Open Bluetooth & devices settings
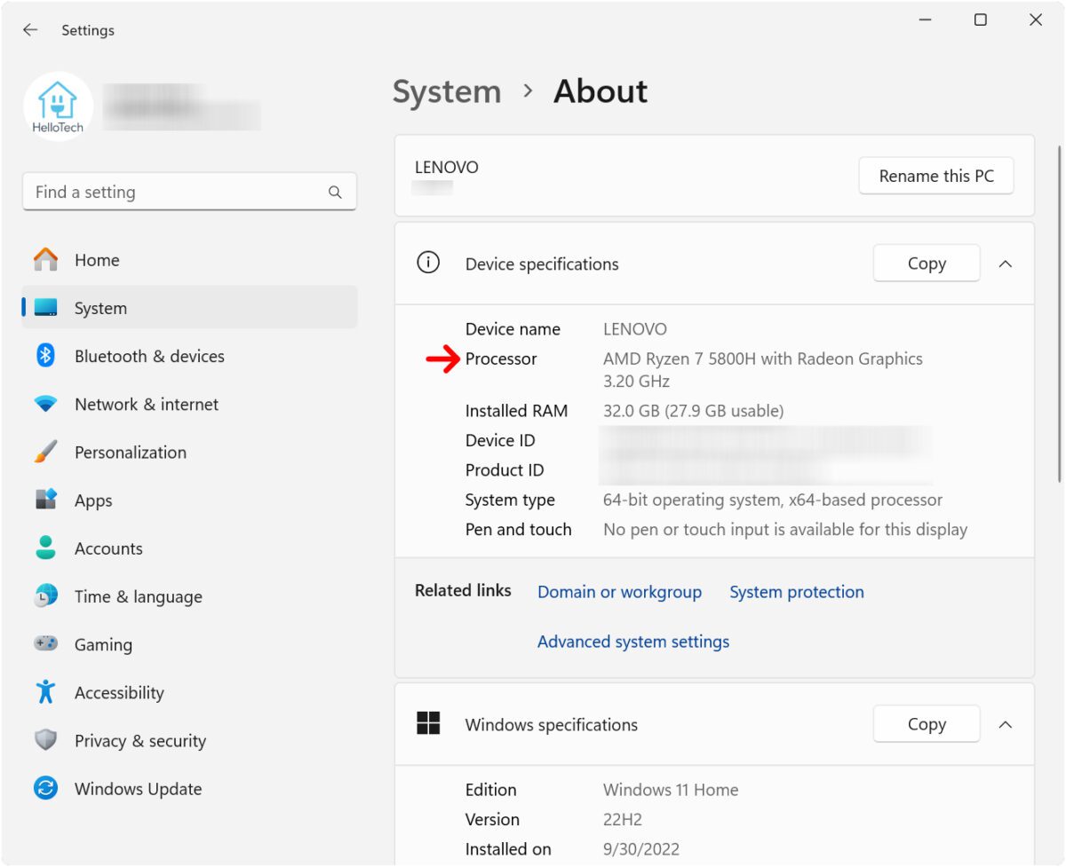1066x867 pixels. (x=190, y=356)
